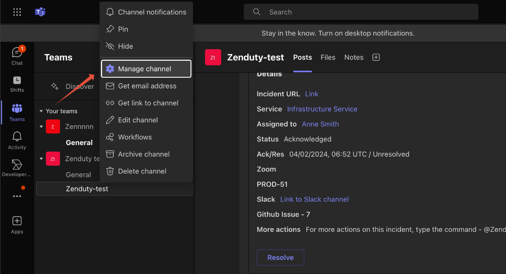Open the Developer Portal app icon

pos(17,168)
